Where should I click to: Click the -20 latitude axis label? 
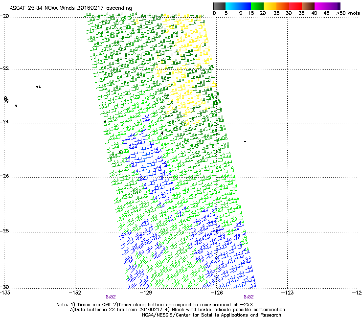(4, 16)
